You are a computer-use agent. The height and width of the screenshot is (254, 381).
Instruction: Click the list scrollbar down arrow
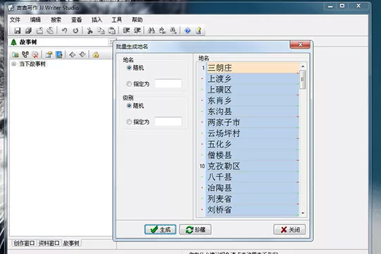(x=303, y=213)
